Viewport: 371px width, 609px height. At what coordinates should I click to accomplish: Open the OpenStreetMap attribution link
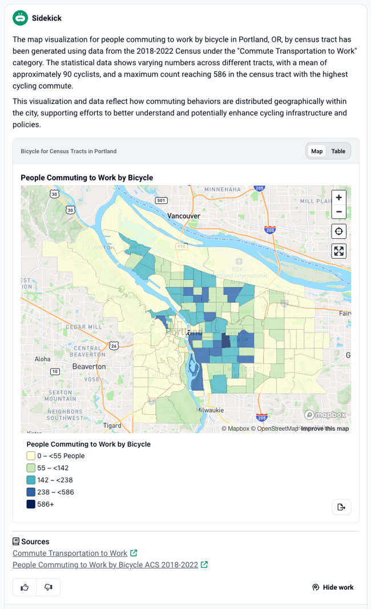(277, 428)
